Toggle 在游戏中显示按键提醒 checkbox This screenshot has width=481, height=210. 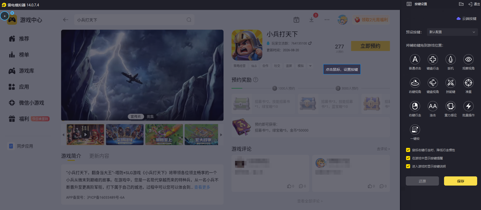[408, 158]
